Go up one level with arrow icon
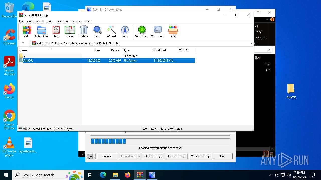The width and height of the screenshot is (321, 180). coord(23,43)
